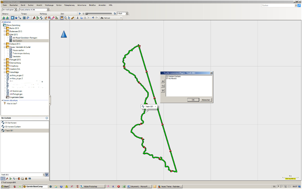This screenshot has height=191, width=306.
Task: Click the Was ist das? link
Action: (12, 104)
